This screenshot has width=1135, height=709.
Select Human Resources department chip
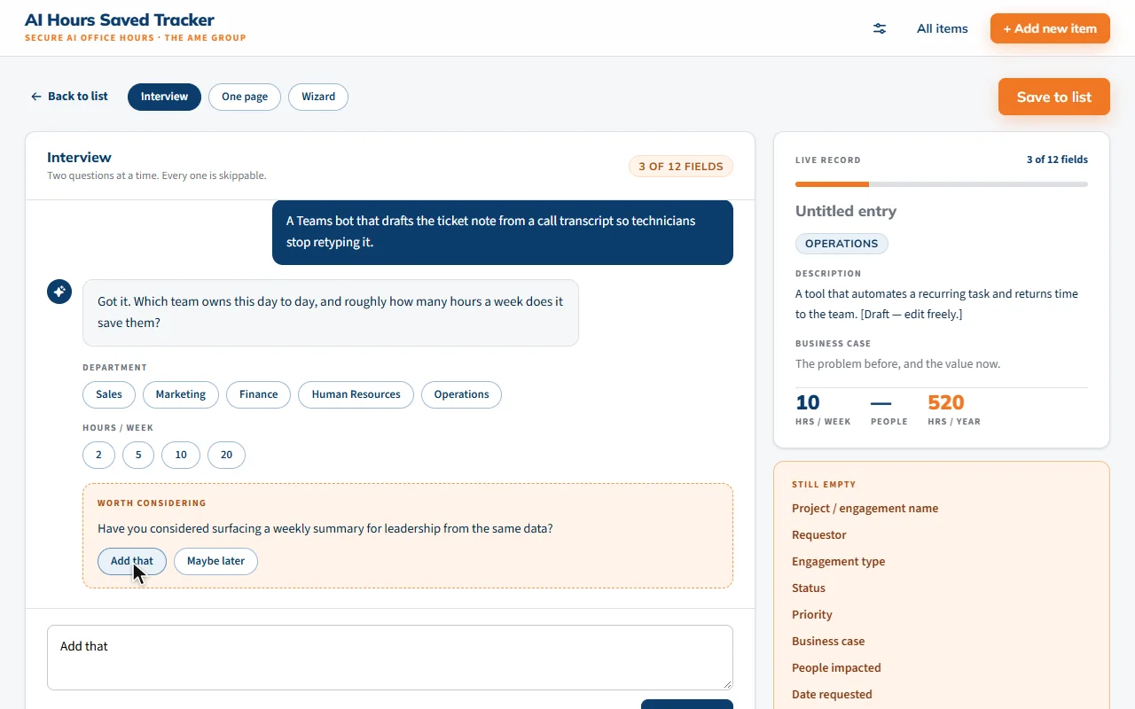point(356,394)
